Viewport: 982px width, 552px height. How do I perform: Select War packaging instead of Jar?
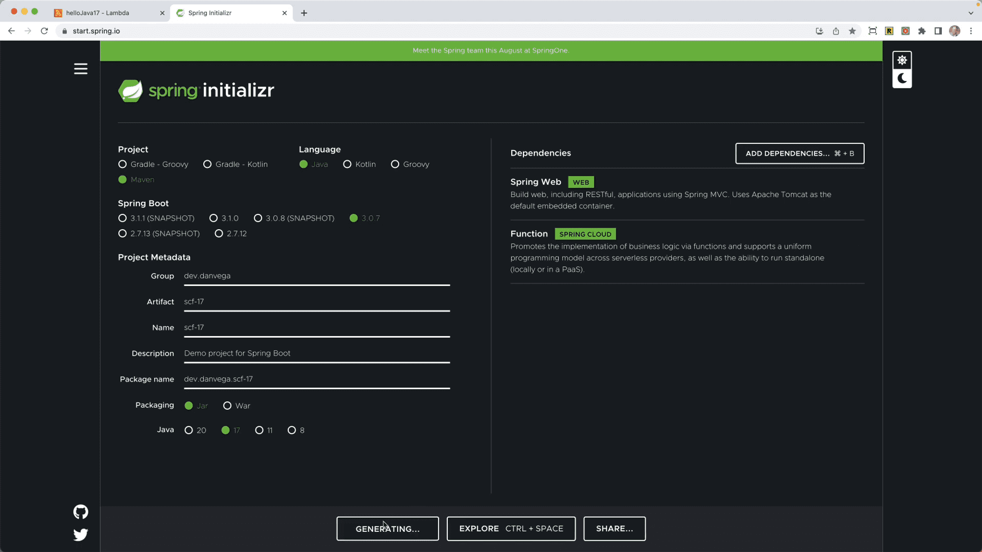227,405
